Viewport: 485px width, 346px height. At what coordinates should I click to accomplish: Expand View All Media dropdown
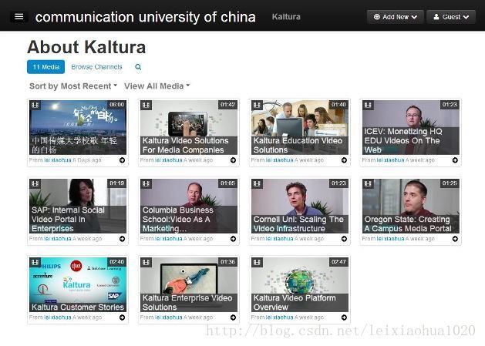pos(157,86)
